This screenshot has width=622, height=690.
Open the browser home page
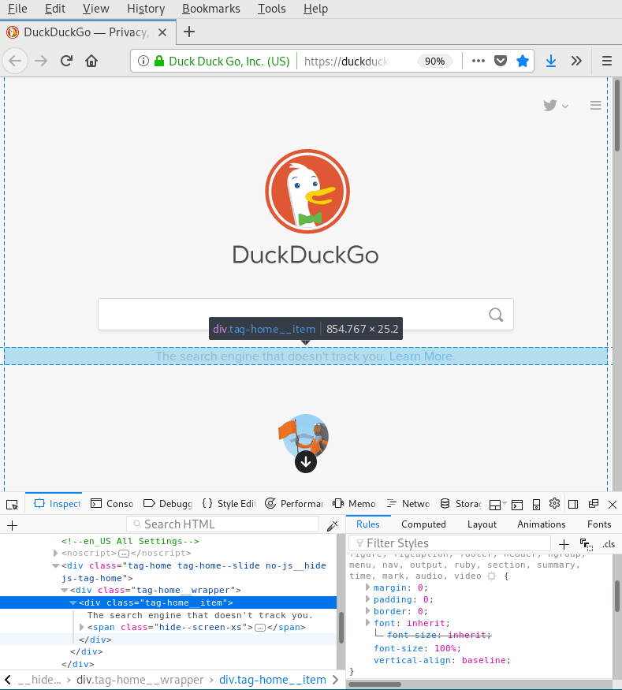(x=91, y=61)
